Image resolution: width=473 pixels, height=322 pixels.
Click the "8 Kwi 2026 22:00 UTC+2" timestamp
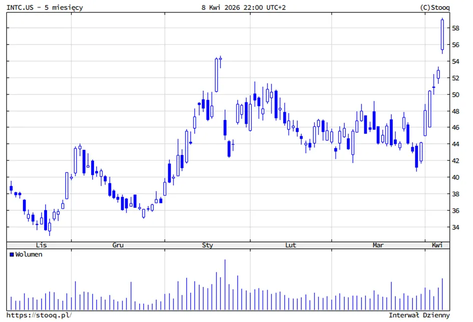tap(243, 8)
